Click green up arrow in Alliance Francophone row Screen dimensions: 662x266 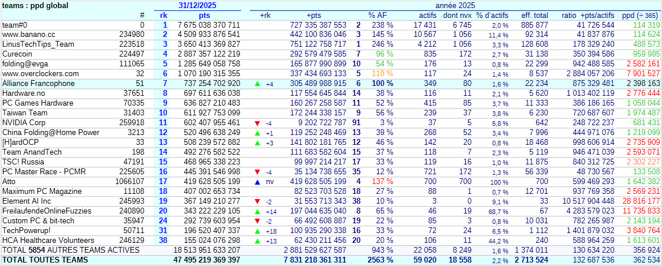[x=257, y=84]
